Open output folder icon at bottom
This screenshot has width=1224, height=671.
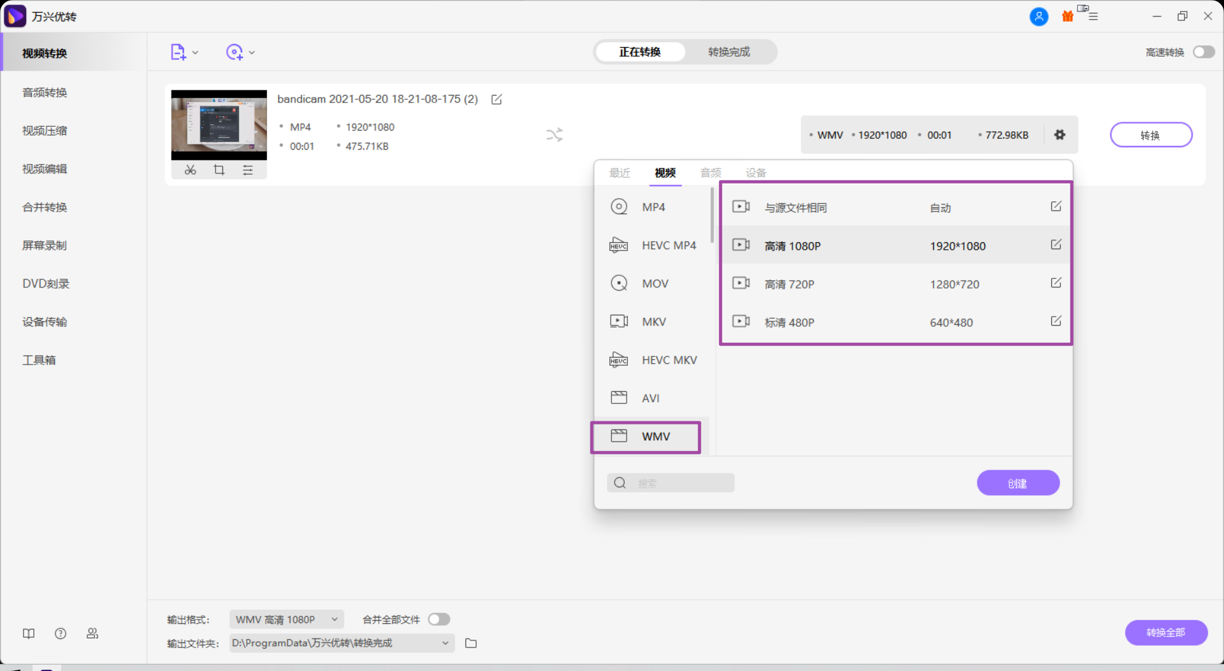[x=471, y=643]
